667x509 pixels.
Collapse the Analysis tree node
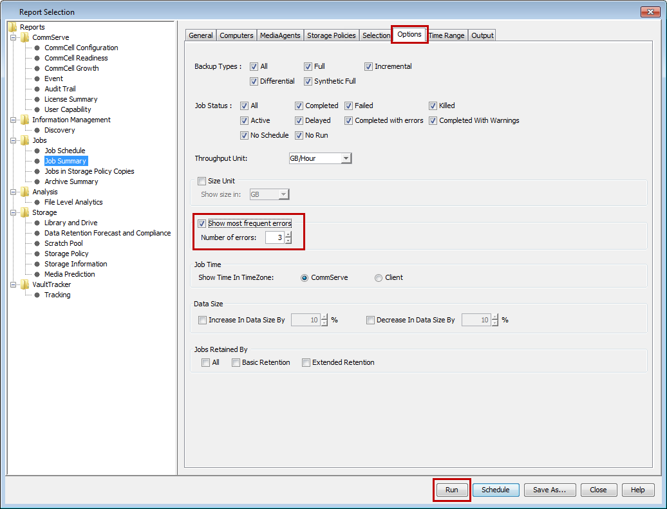click(x=13, y=192)
